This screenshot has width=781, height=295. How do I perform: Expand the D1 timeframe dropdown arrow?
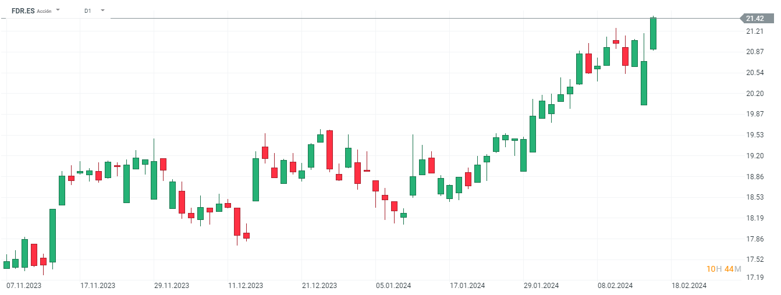(102, 10)
